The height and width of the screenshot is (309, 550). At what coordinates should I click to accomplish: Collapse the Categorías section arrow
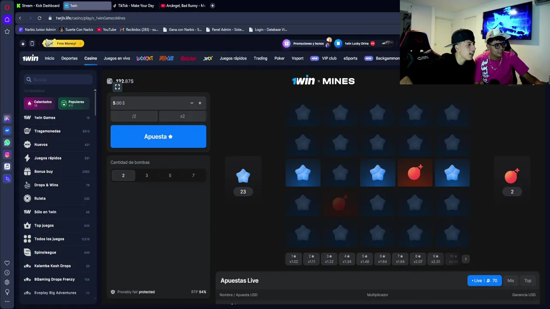95,91
